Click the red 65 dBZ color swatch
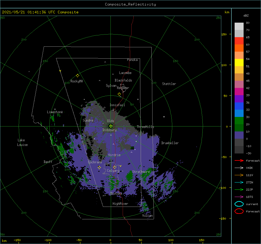The image size is (261, 244). pos(239,41)
